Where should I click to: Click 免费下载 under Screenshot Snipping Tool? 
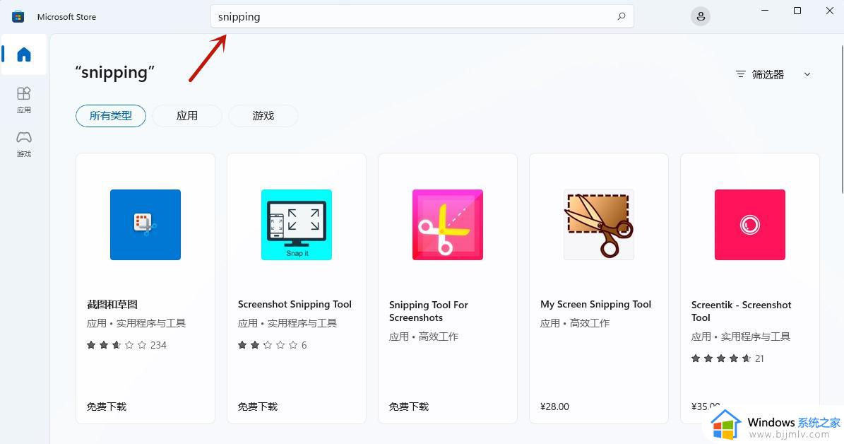pyautogui.click(x=258, y=407)
